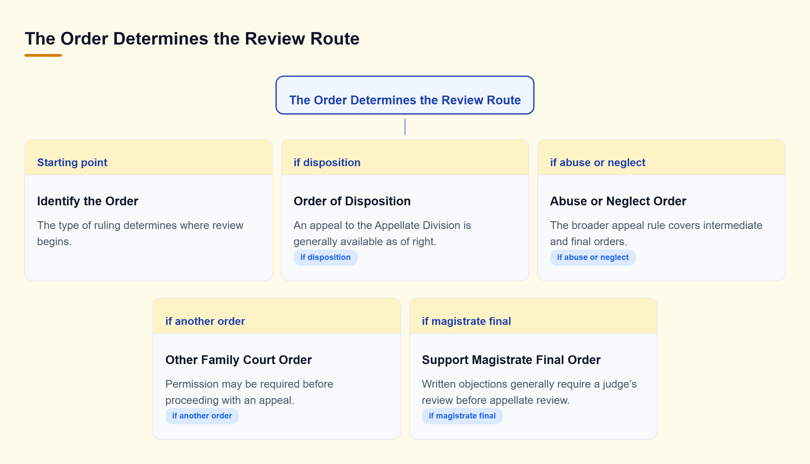Click the 'if another order' pill tag
Screen dimensions: 810x464
coord(202,416)
